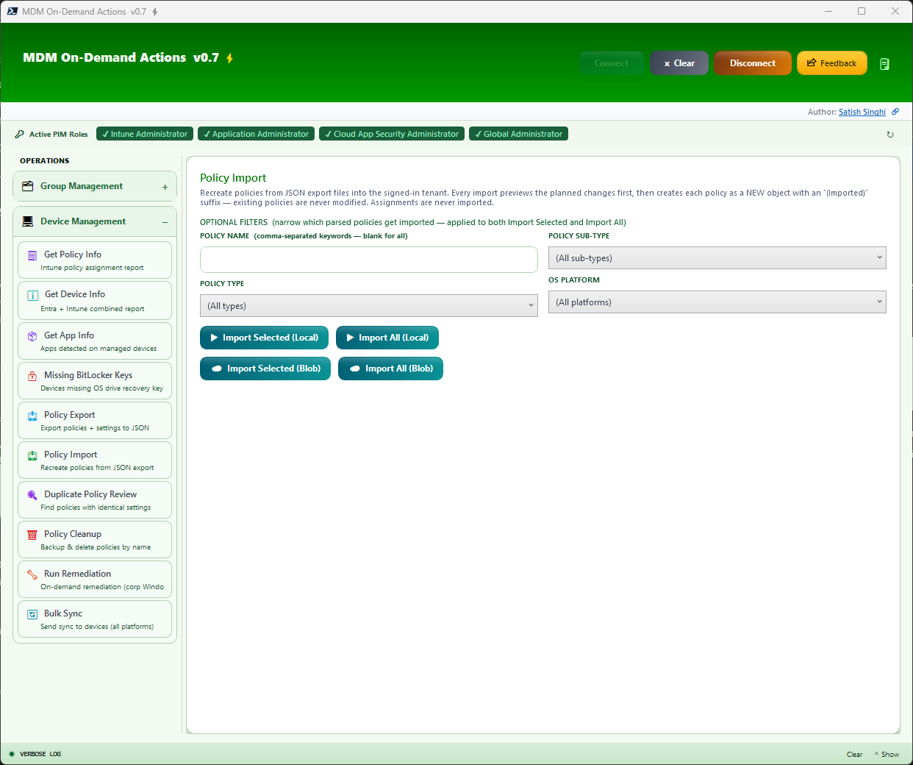
Task: Click the green clipboard icon beside Feedback
Action: [x=884, y=64]
